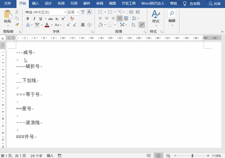Screen dimensions: 225x158
Task: Open the 审阅 ribbon tab
Action: tap(99, 4)
